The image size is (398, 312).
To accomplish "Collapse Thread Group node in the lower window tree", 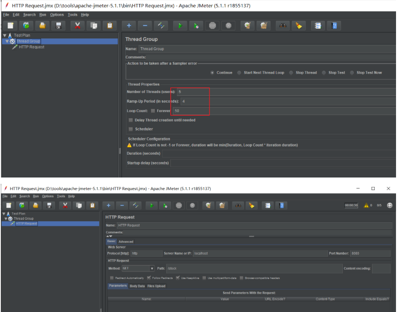I will pyautogui.click(x=6, y=219).
